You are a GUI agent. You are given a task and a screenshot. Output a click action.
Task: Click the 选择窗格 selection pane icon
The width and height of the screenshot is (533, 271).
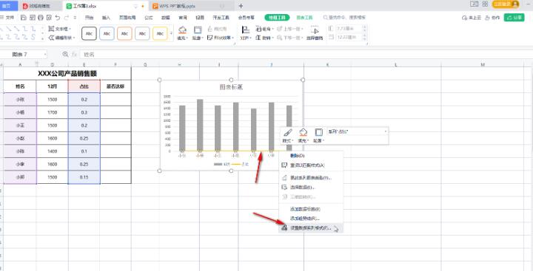pyautogui.click(x=315, y=30)
